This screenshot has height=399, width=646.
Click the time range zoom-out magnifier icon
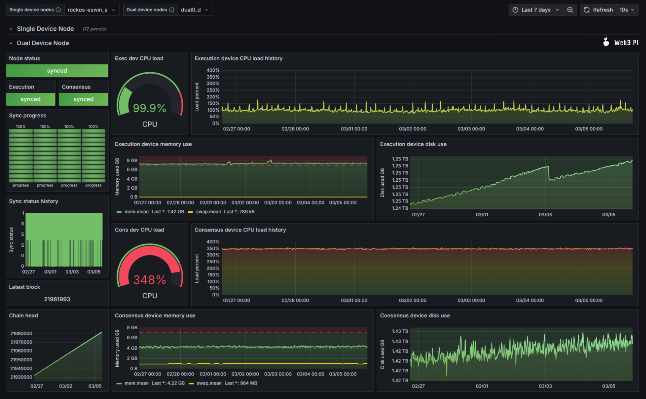click(570, 9)
